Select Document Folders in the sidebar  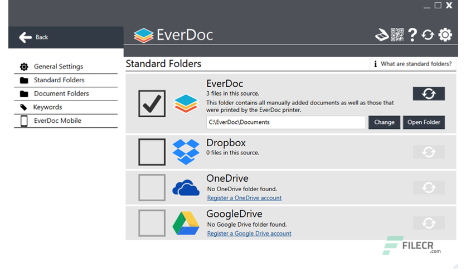coord(61,93)
